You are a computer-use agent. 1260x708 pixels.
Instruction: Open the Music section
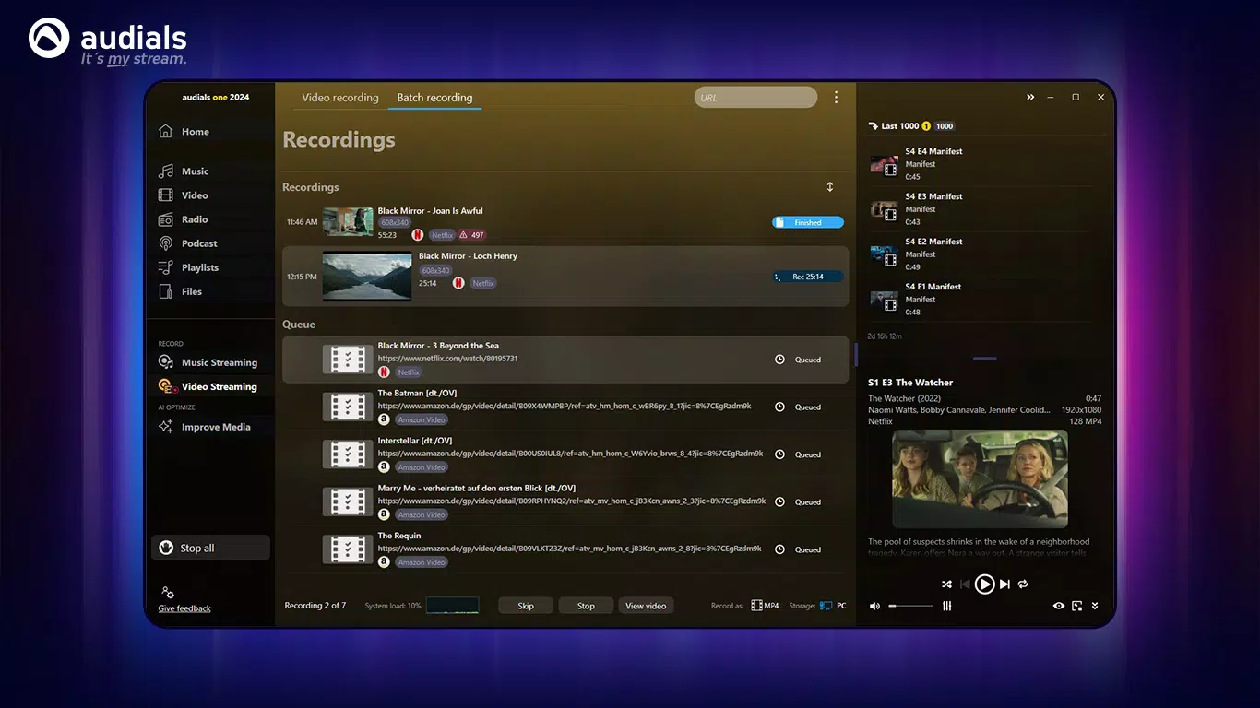click(184, 171)
